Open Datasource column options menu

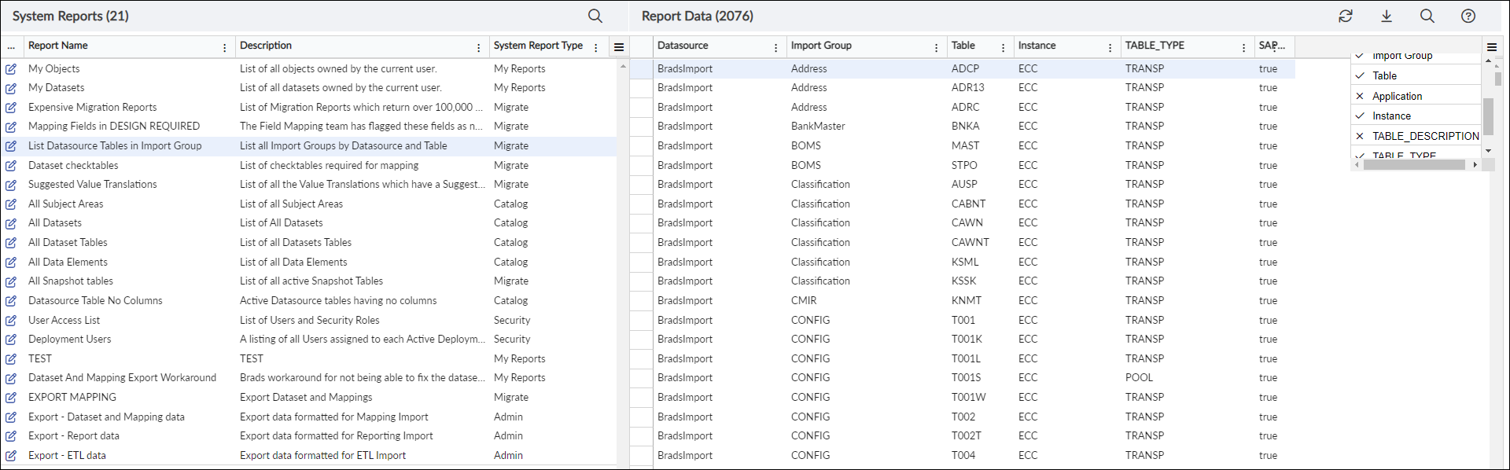[776, 48]
